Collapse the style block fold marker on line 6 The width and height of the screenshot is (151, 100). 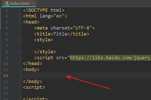click(21, 39)
